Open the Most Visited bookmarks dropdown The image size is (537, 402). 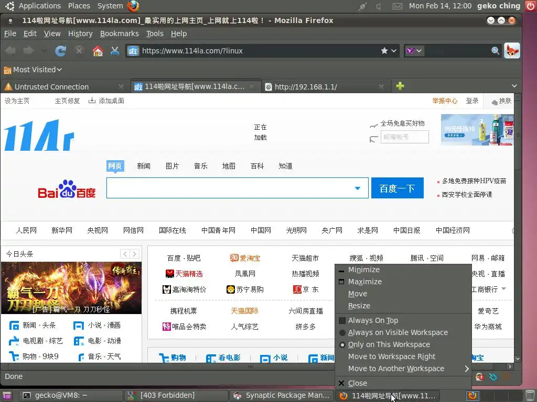point(33,70)
